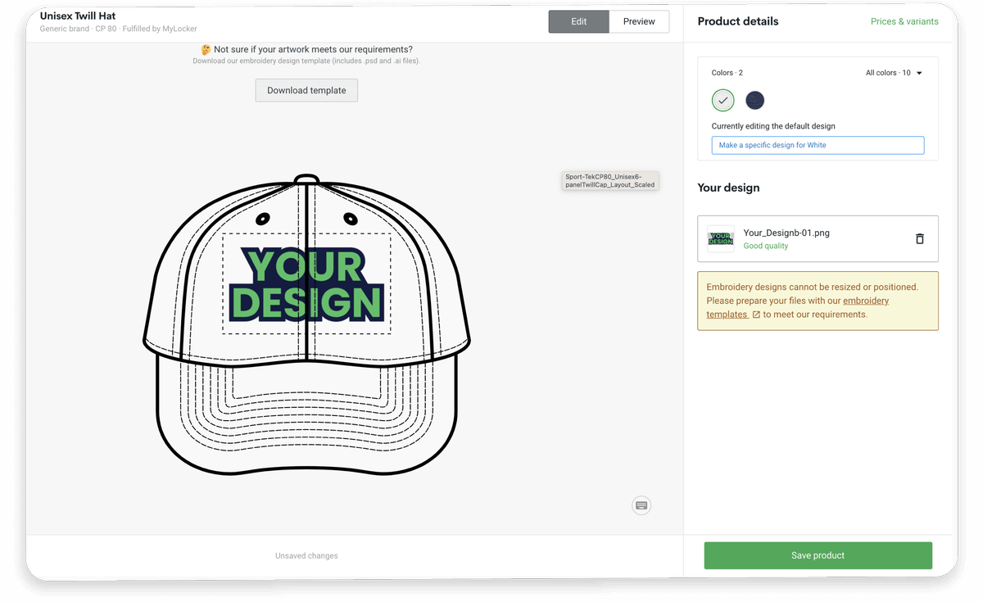983x602 pixels.
Task: Collapse the All colors selector arrow
Action: tap(919, 72)
